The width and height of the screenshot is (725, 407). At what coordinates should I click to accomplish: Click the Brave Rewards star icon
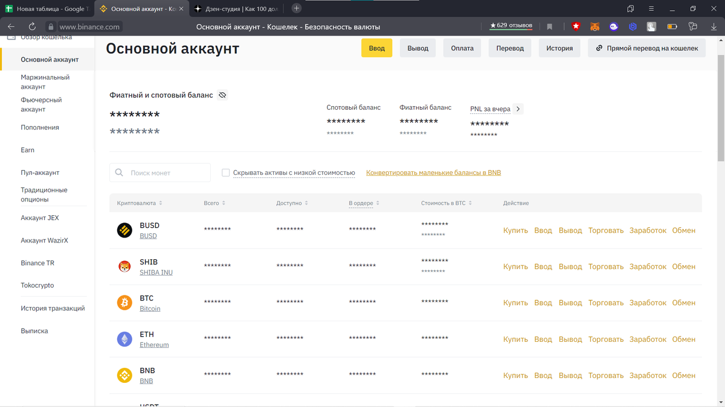(576, 26)
